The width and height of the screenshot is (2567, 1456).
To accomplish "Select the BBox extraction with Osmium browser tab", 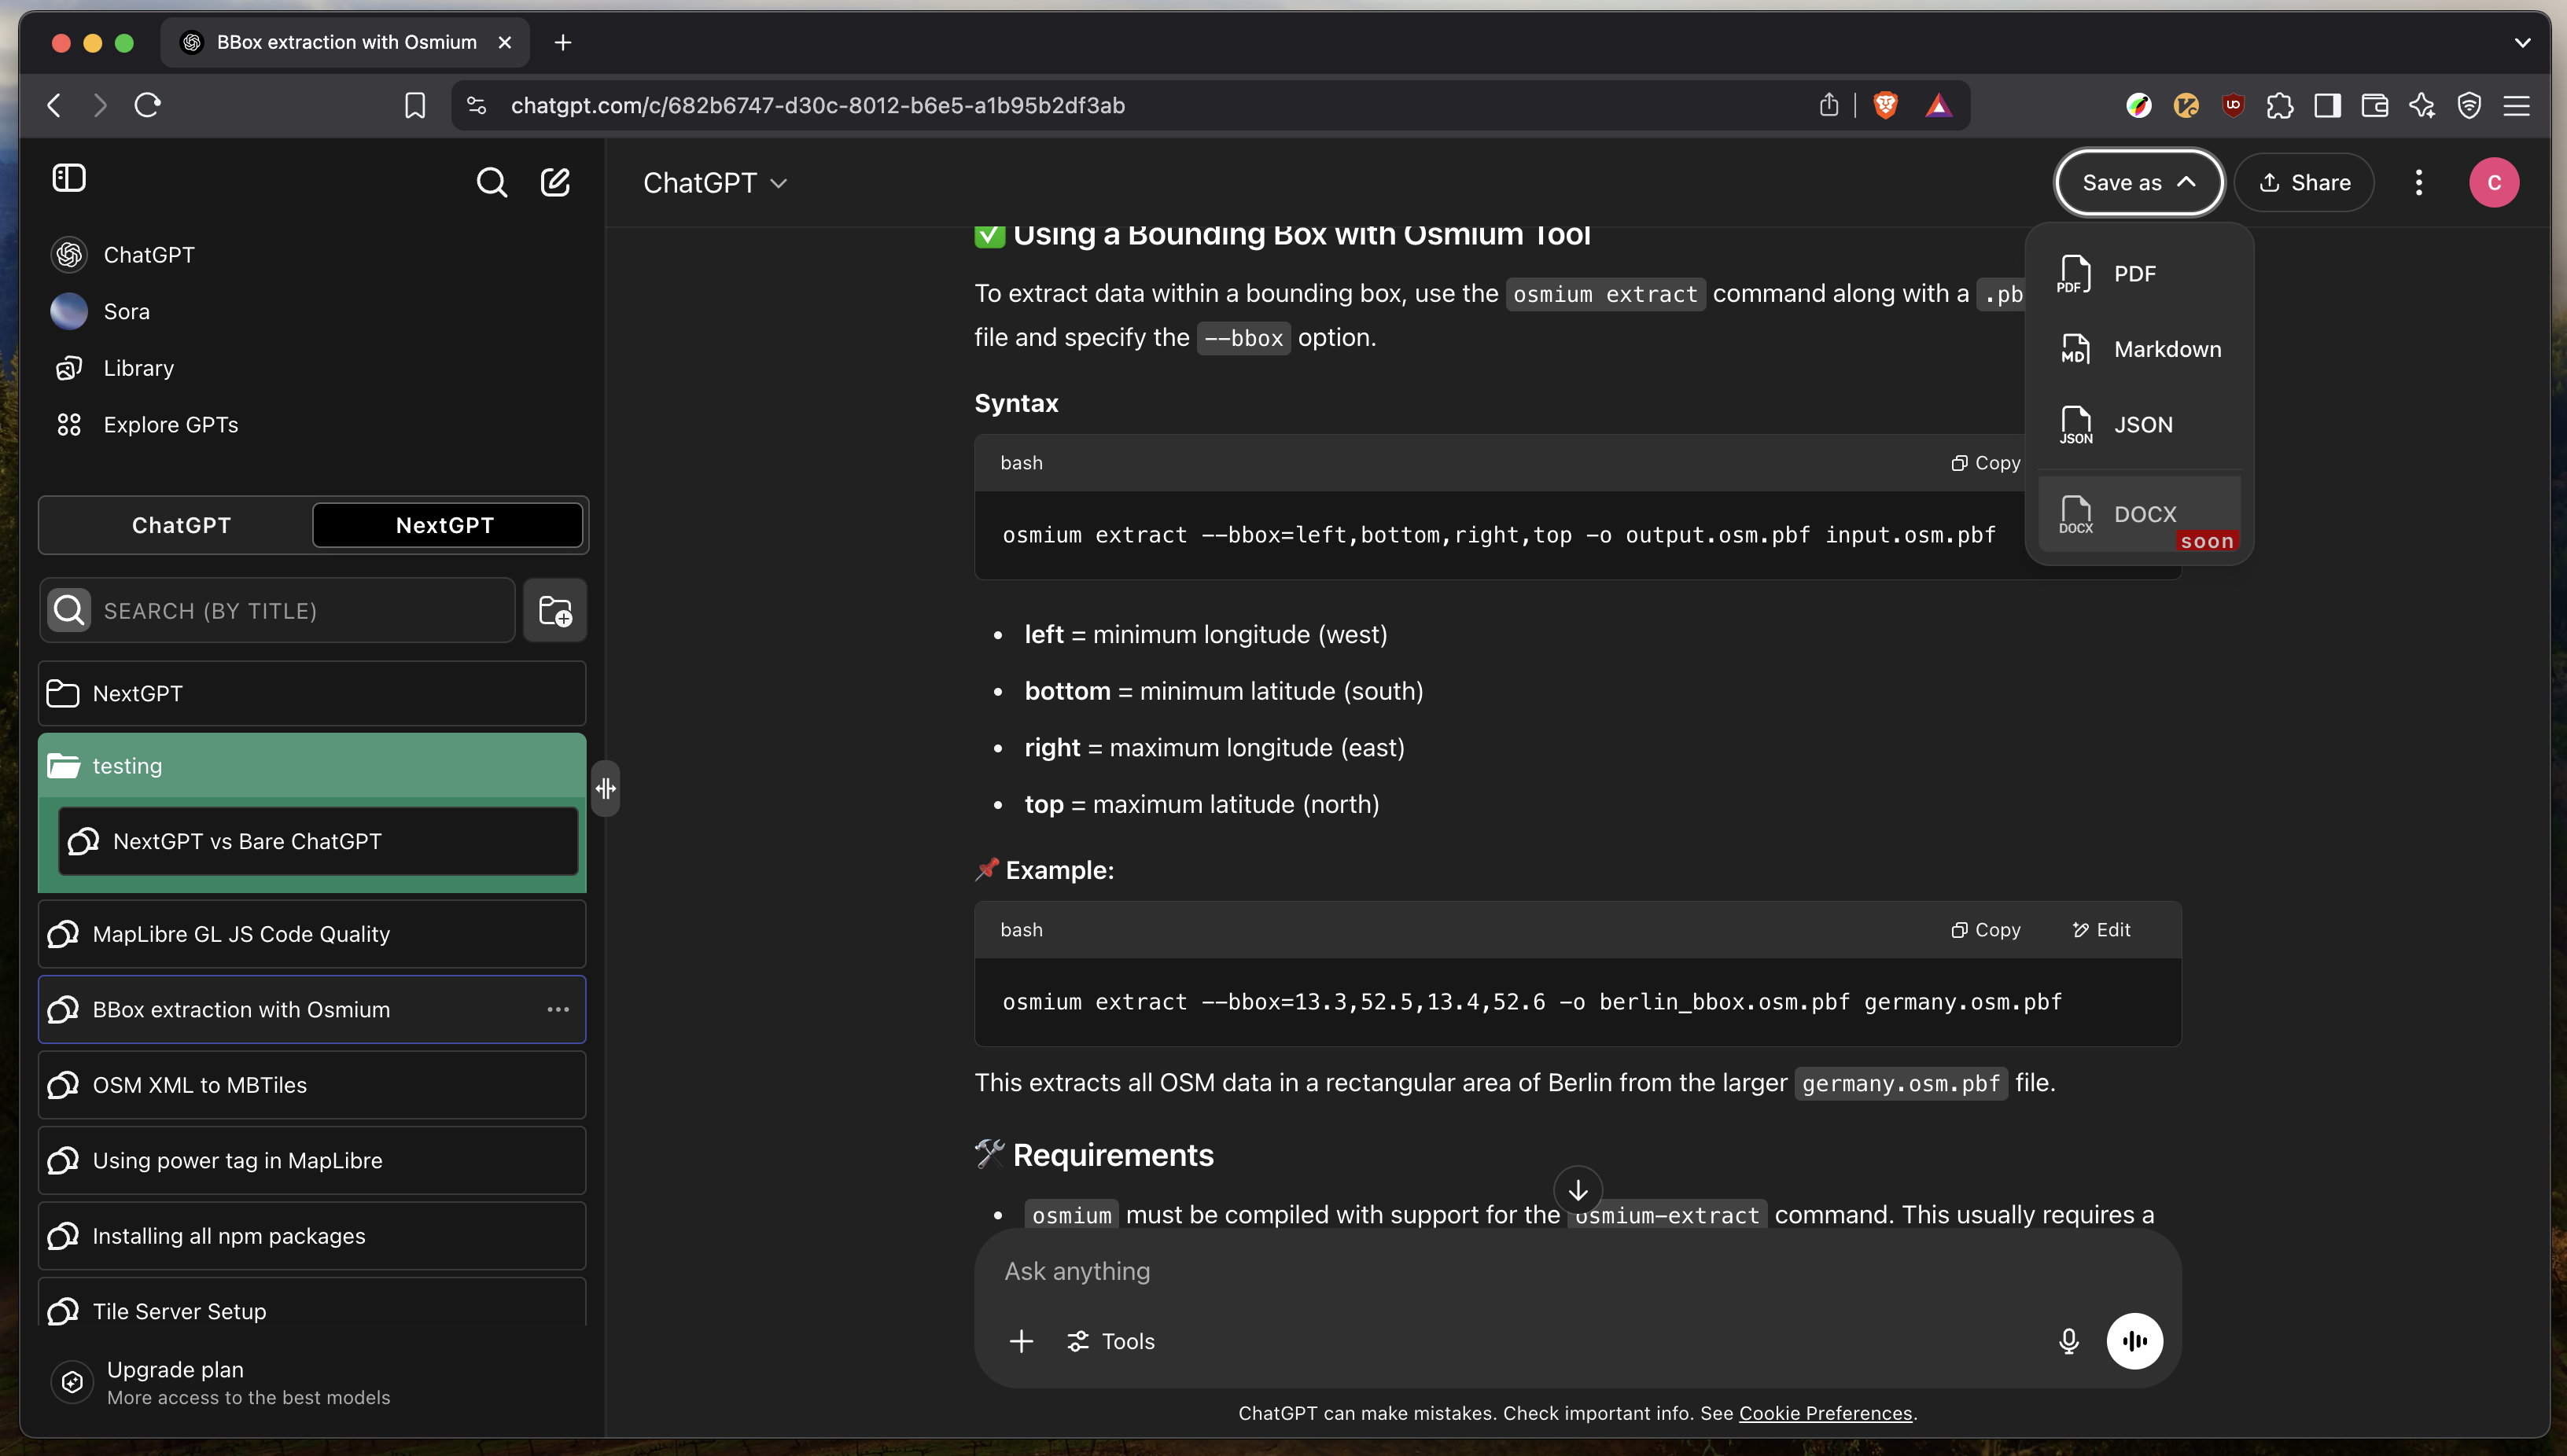I will (345, 42).
